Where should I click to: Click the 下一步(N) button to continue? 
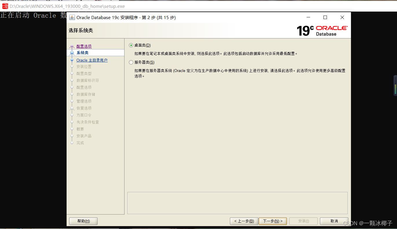tap(272, 221)
